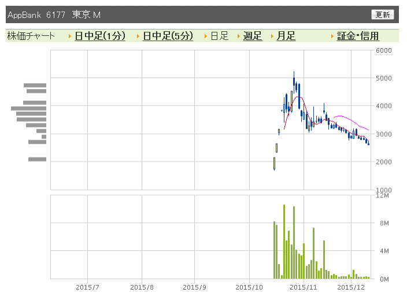Open the 月足 monthly chart
Viewport: 407px width, 300px height.
coord(286,36)
